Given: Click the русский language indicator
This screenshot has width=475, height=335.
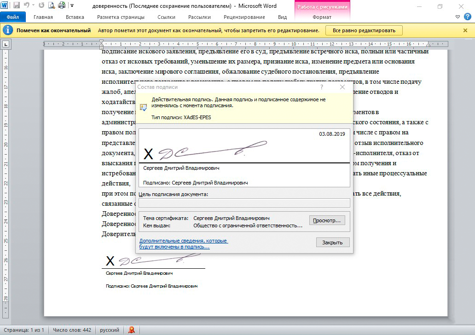Looking at the screenshot, I should (x=110, y=330).
